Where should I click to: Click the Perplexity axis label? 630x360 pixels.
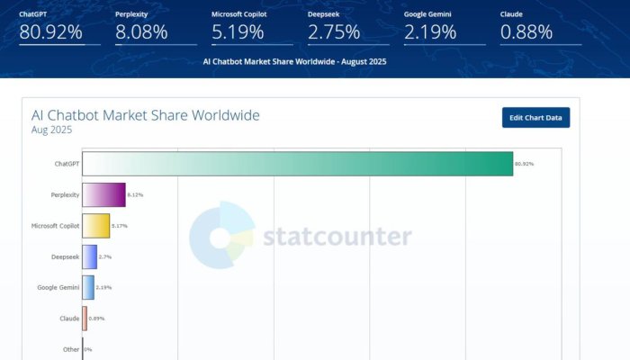click(x=65, y=195)
